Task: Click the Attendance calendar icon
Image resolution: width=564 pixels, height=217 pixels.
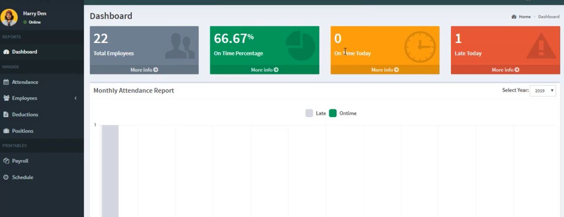Action: coord(6,82)
